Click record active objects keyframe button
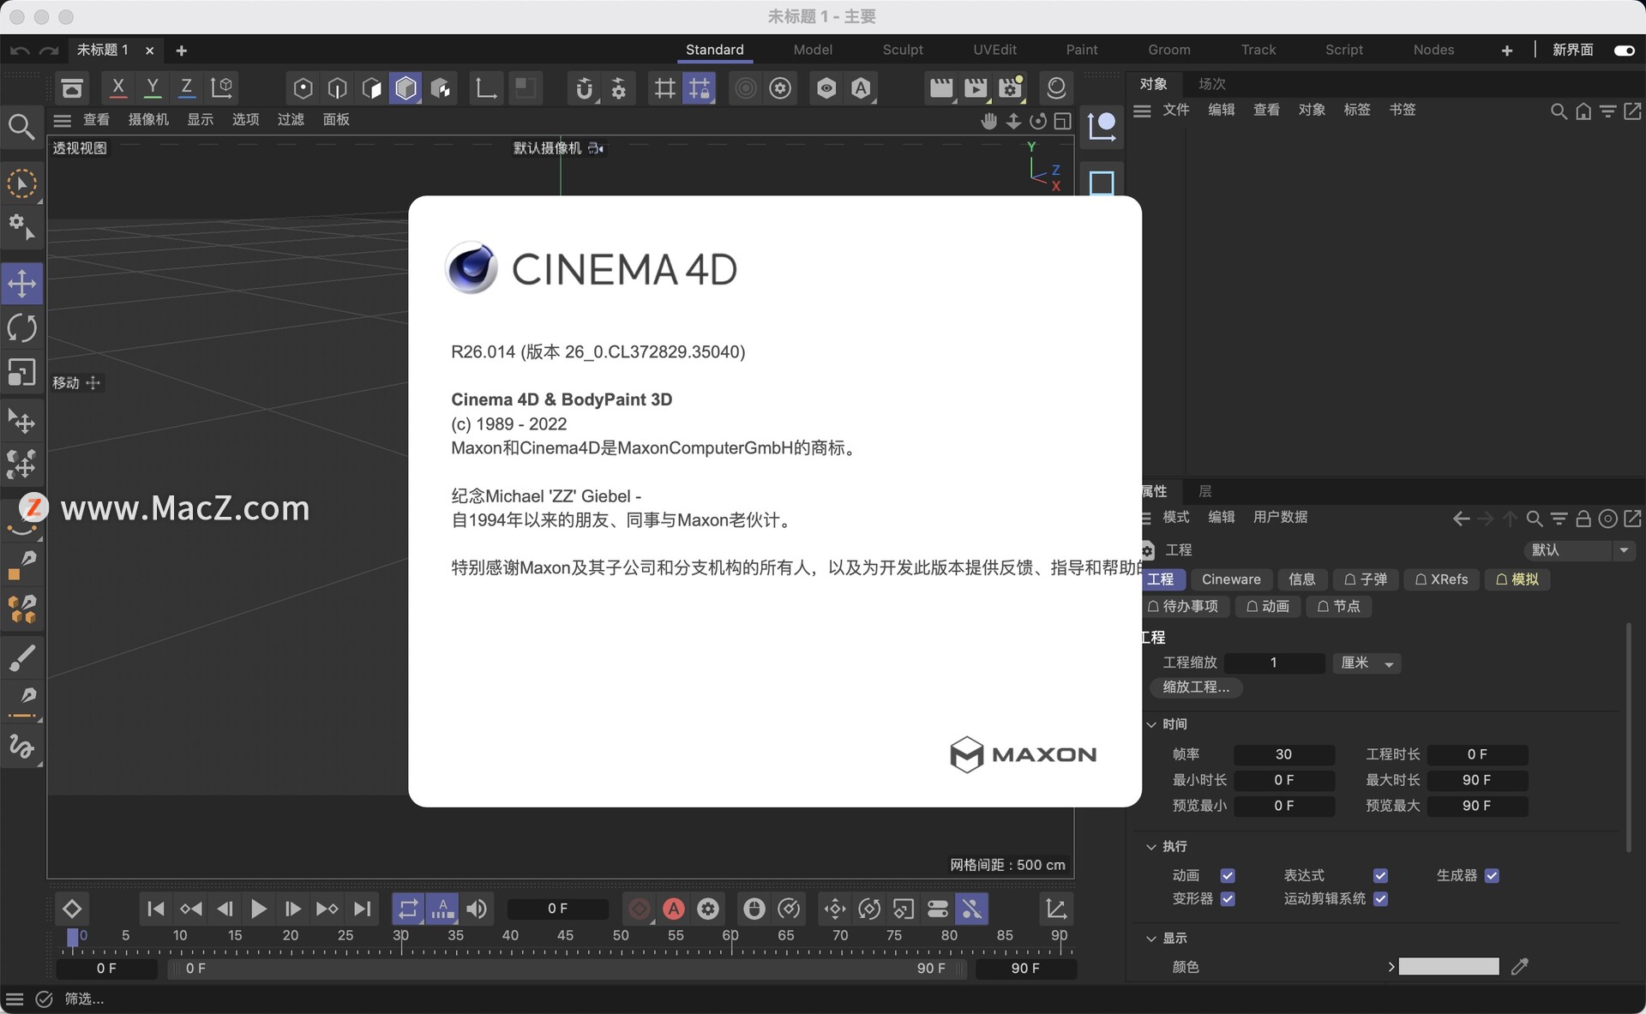The height and width of the screenshot is (1014, 1646). pyautogui.click(x=640, y=909)
